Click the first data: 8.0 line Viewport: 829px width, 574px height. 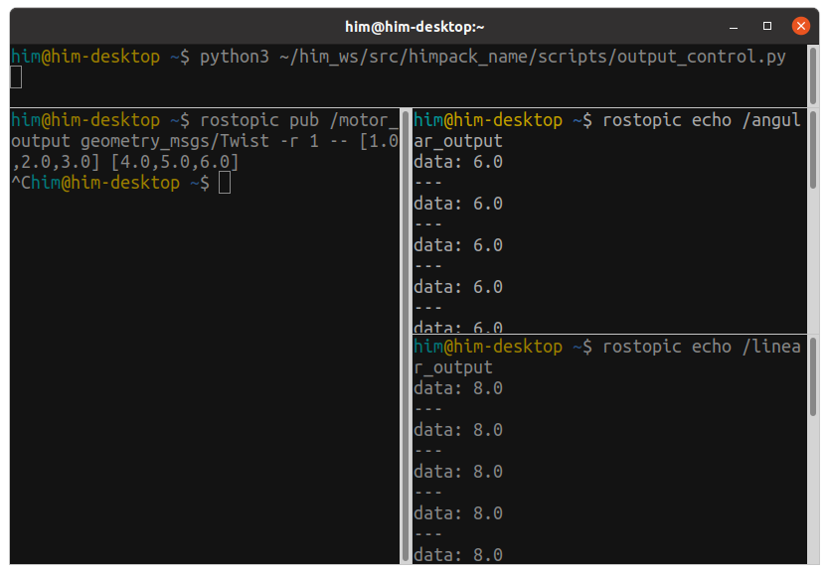(458, 388)
